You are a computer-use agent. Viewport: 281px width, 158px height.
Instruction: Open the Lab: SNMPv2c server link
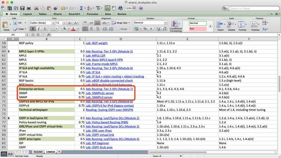[100, 93]
